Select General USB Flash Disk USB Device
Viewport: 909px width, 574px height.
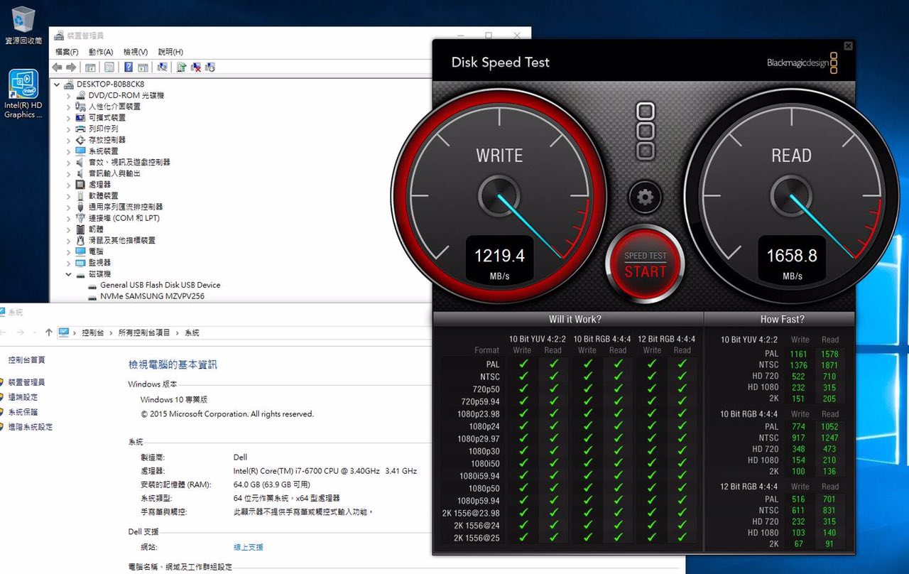pos(160,285)
